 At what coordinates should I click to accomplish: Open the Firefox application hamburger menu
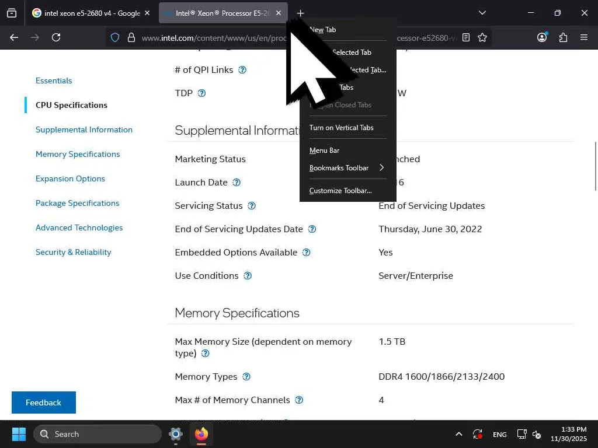pos(584,37)
